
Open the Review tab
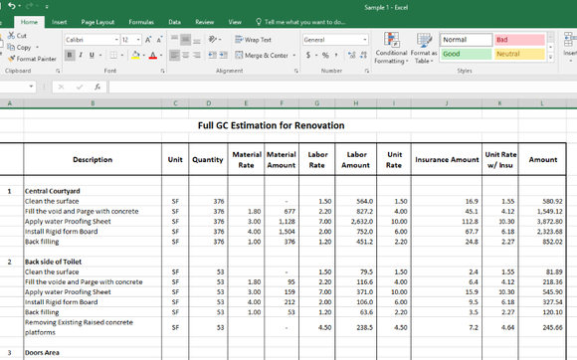(204, 22)
